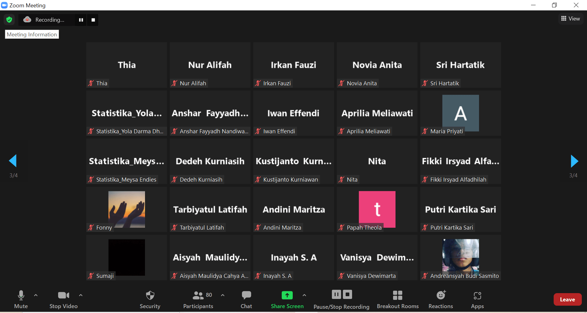Select Fonny's video thumbnail
Image resolution: width=587 pixels, height=313 pixels.
(127, 209)
